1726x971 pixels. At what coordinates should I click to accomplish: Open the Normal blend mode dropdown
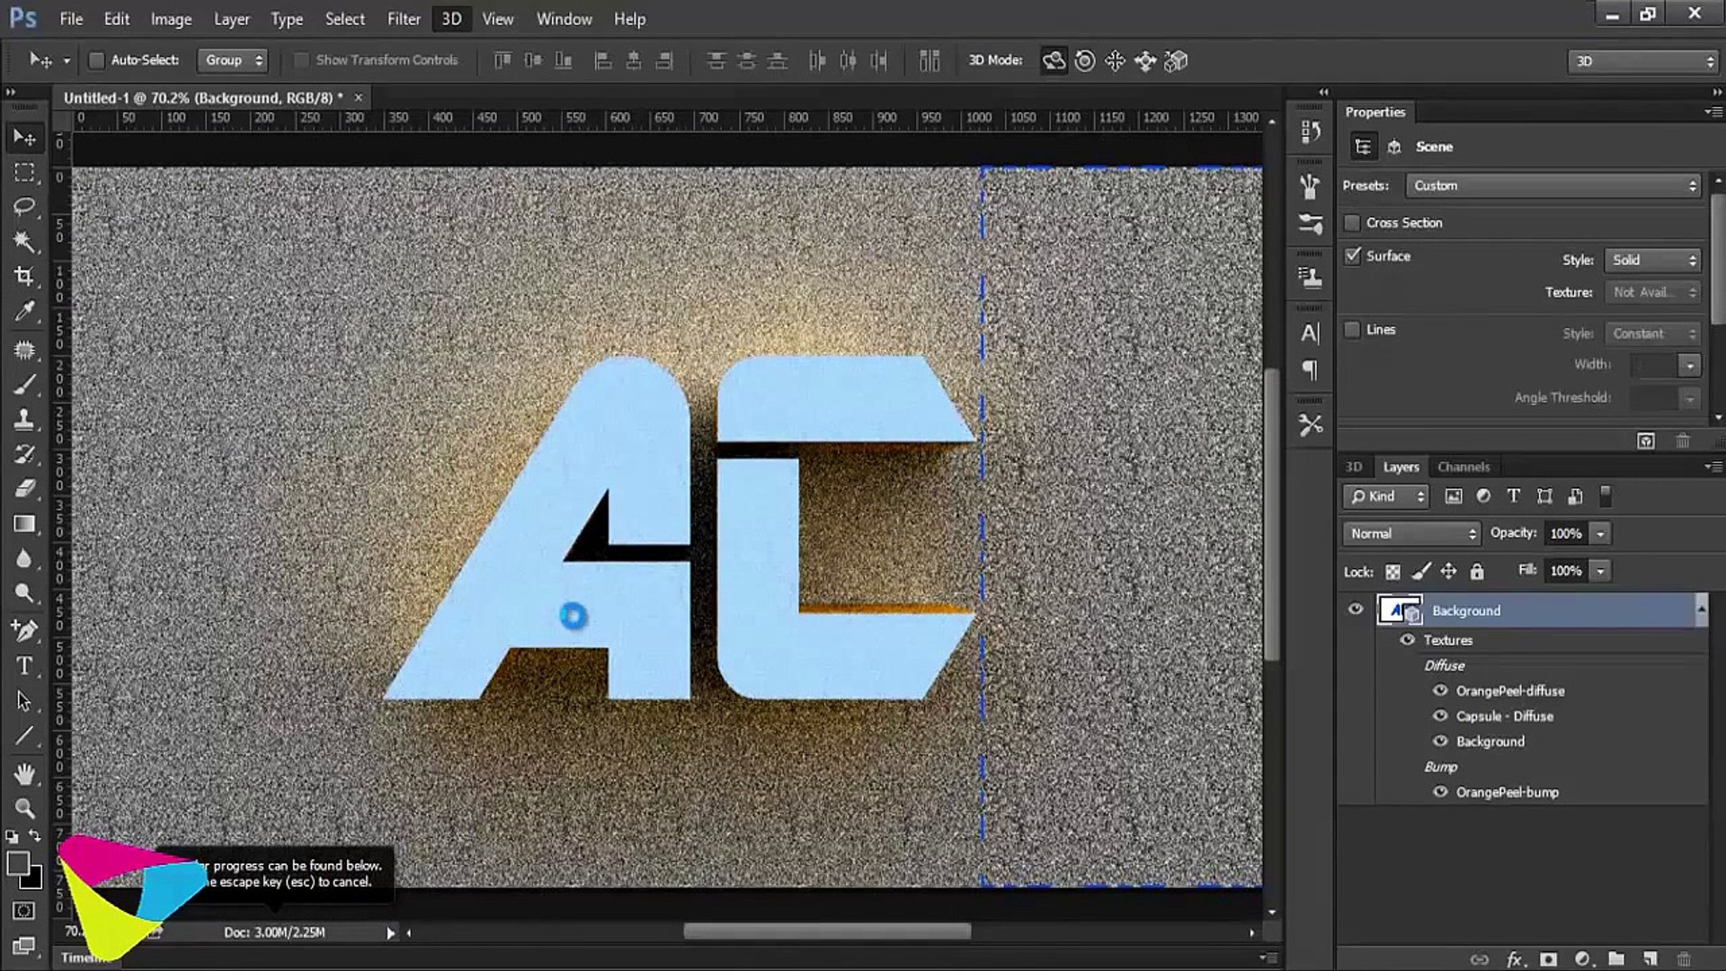[1411, 533]
